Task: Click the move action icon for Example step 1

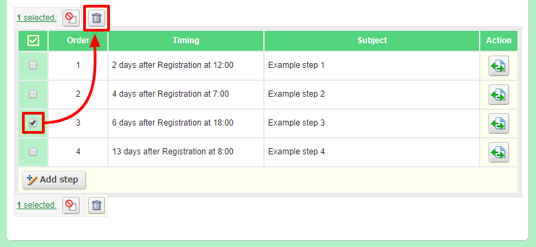Action: pyautogui.click(x=499, y=66)
